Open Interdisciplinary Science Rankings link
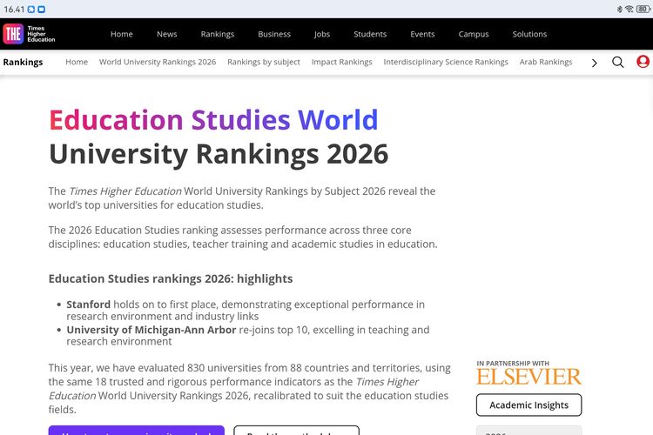Screen dimensions: 653x435 (x=446, y=62)
